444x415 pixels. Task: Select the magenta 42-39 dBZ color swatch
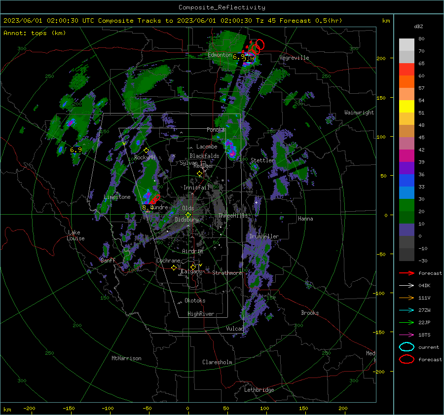point(407,156)
